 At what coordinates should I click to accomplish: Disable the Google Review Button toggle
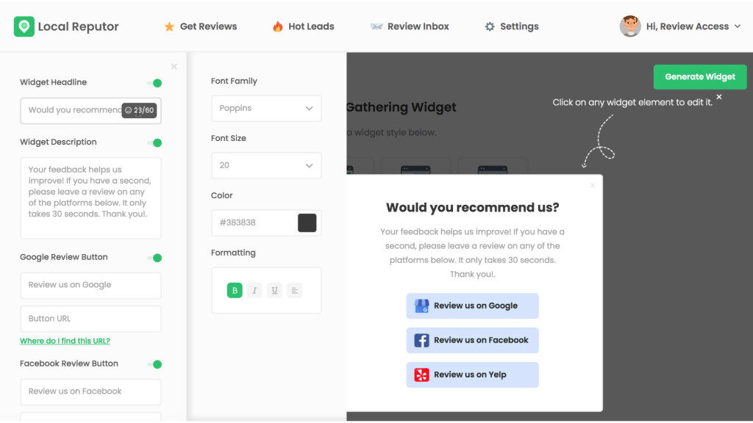pyautogui.click(x=154, y=258)
